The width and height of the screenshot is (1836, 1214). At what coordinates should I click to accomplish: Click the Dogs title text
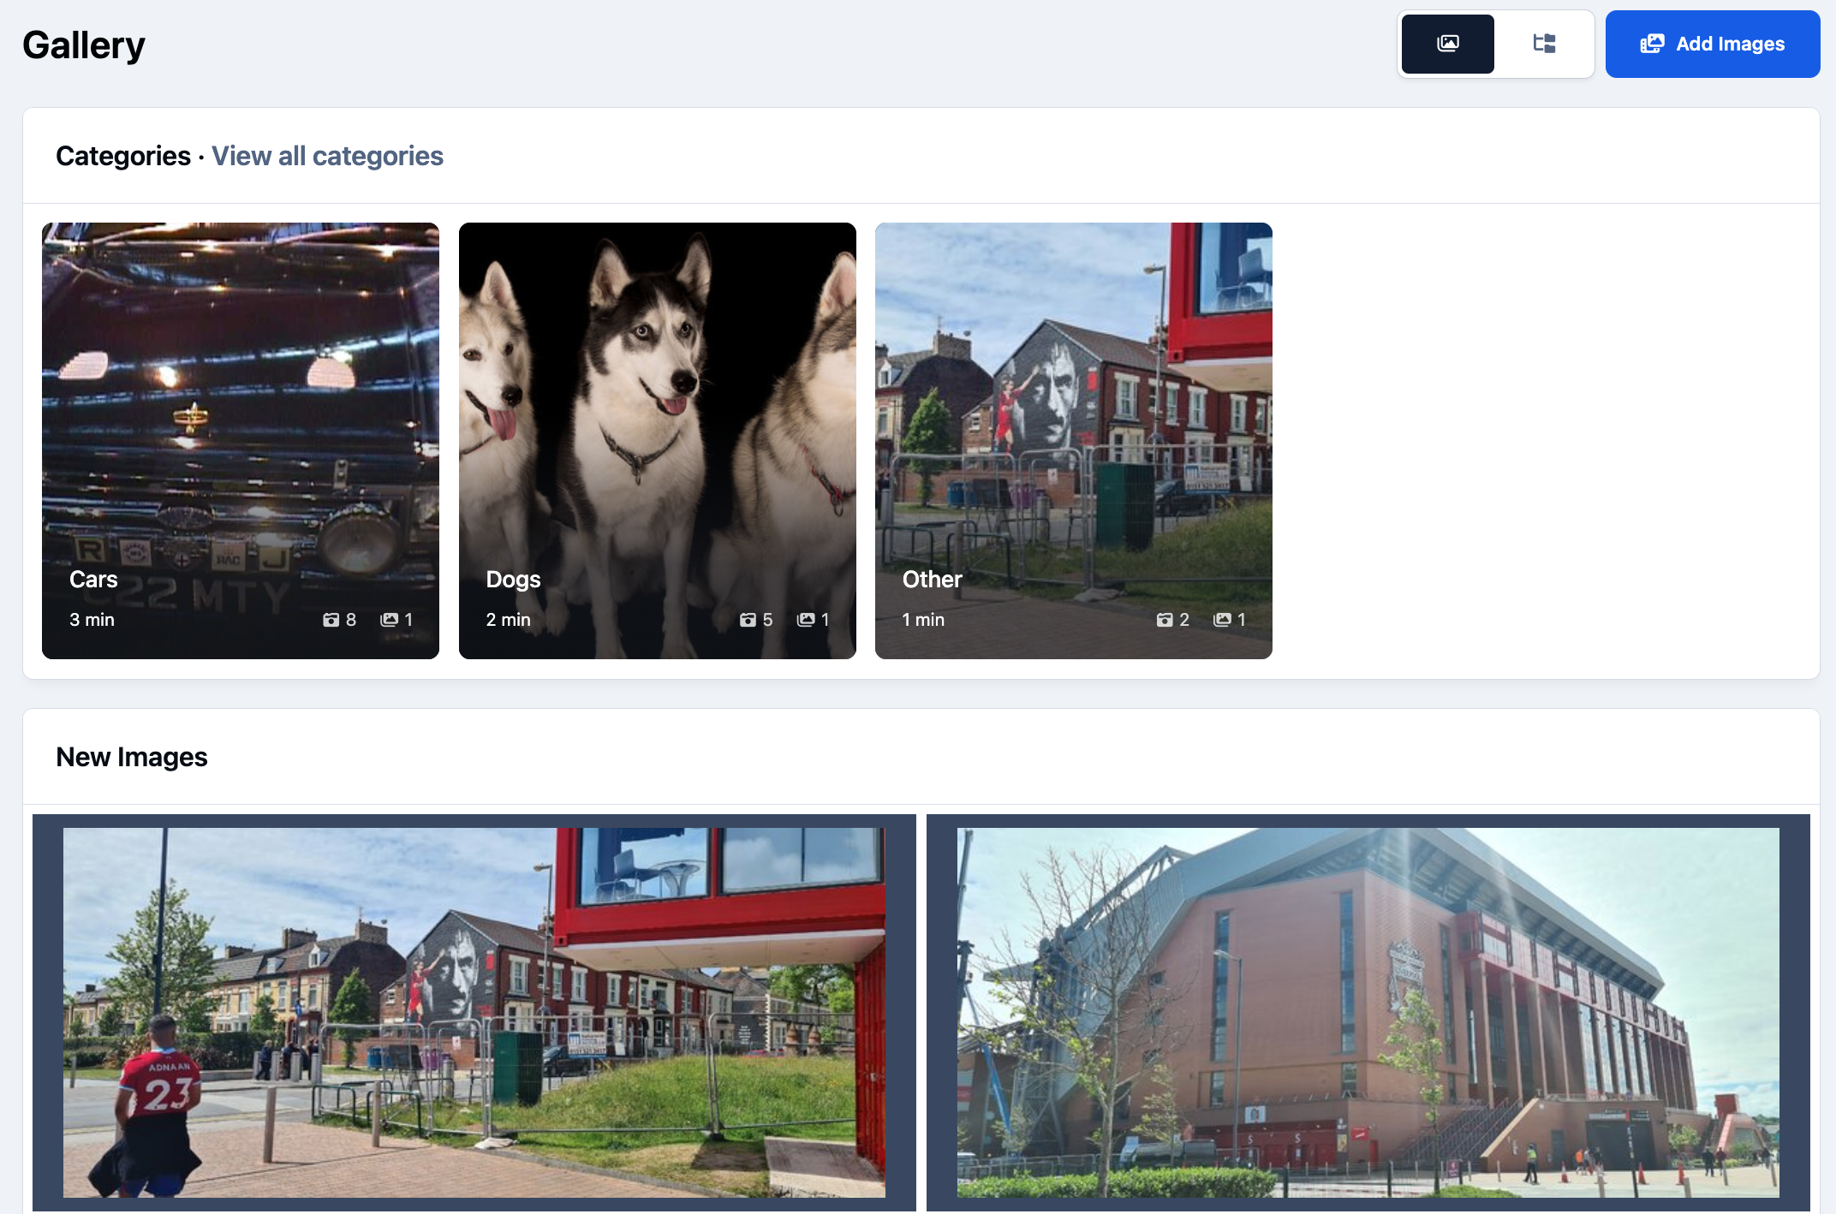(513, 580)
